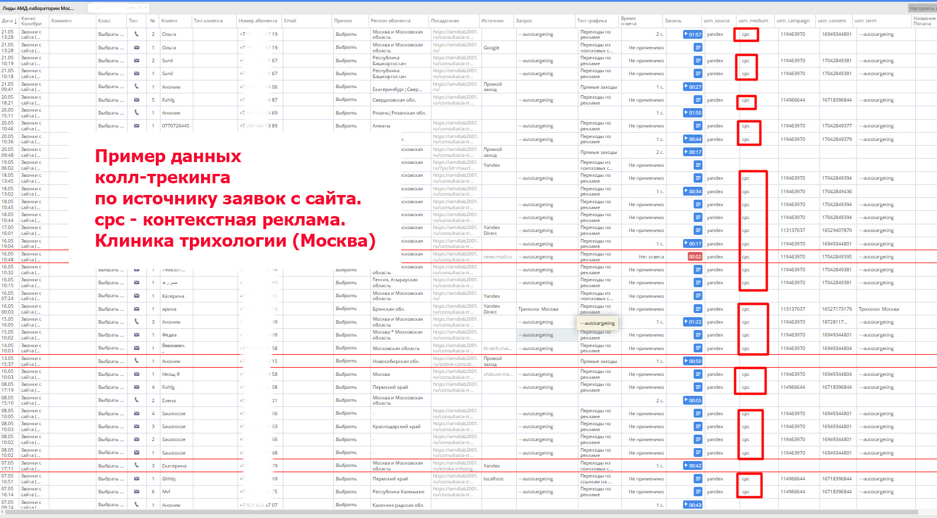Click the Настроить button

click(x=922, y=8)
